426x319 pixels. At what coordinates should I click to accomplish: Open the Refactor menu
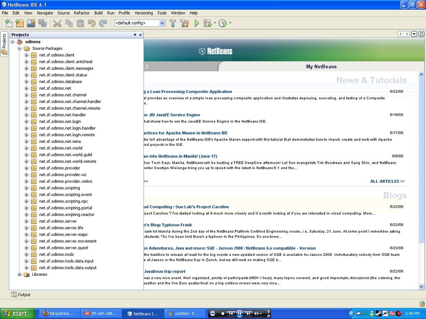pos(82,13)
